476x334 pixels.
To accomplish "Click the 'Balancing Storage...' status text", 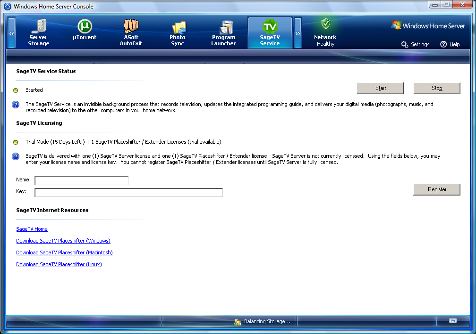I will tap(267, 321).
